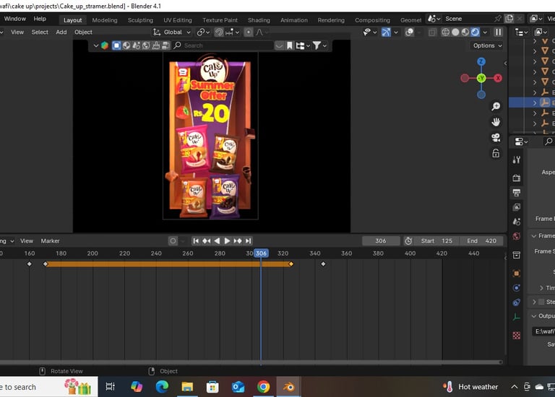Click the Blender icon in Windows taskbar
Viewport: 555px width, 397px height.
[289, 387]
